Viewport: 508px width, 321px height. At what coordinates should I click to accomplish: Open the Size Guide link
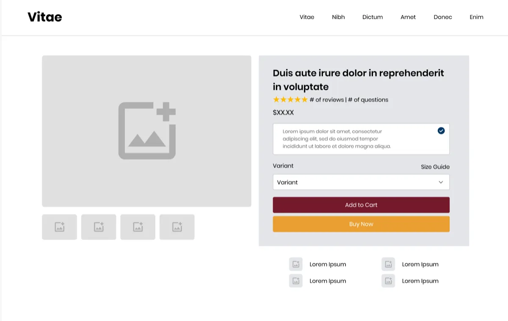coord(435,167)
